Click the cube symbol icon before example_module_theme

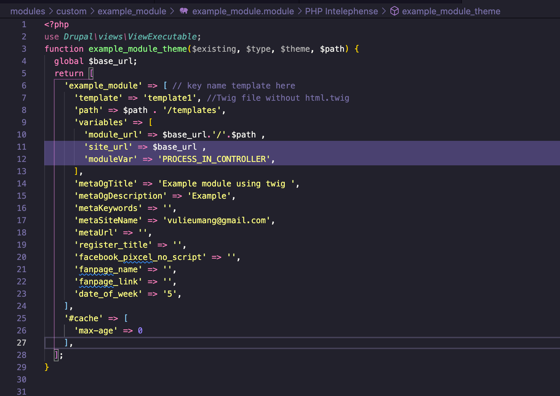[x=394, y=11]
